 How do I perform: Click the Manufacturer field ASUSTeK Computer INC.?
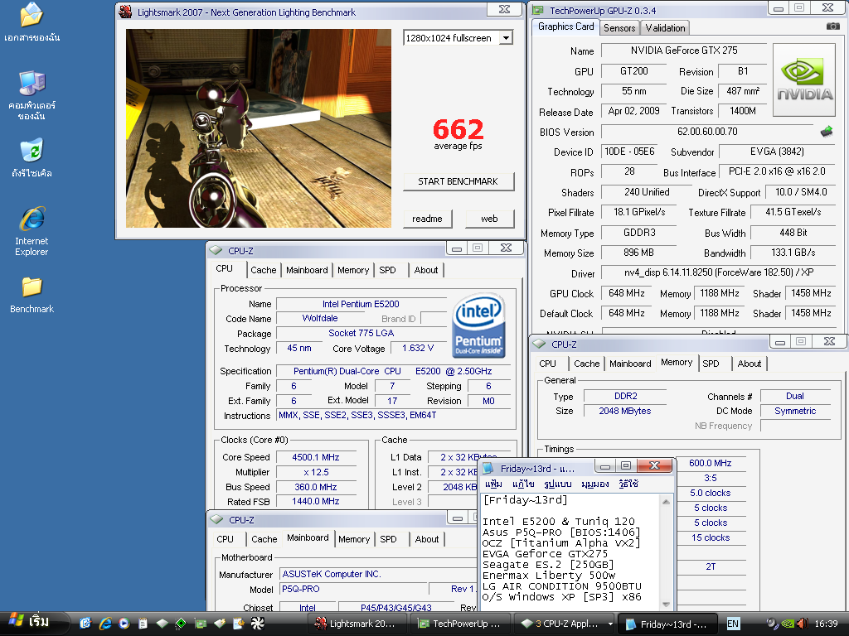tap(377, 574)
